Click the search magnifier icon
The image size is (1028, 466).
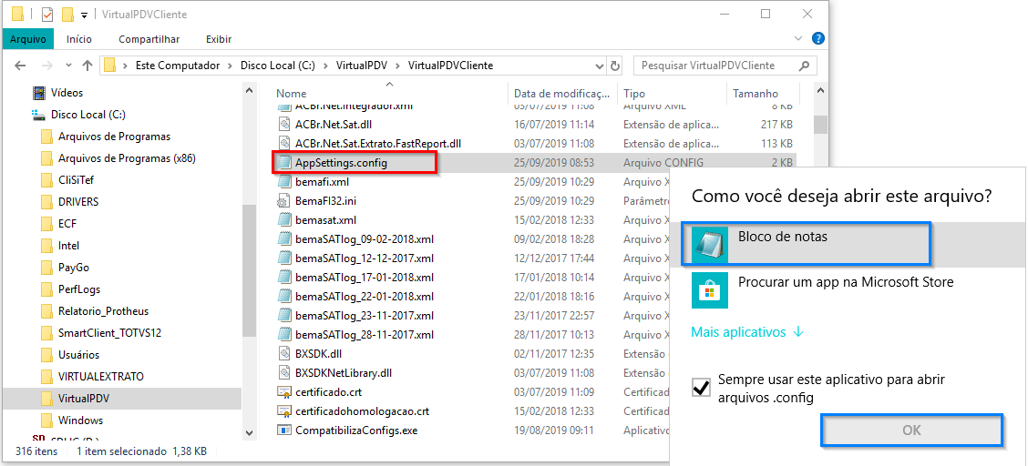[x=805, y=66]
